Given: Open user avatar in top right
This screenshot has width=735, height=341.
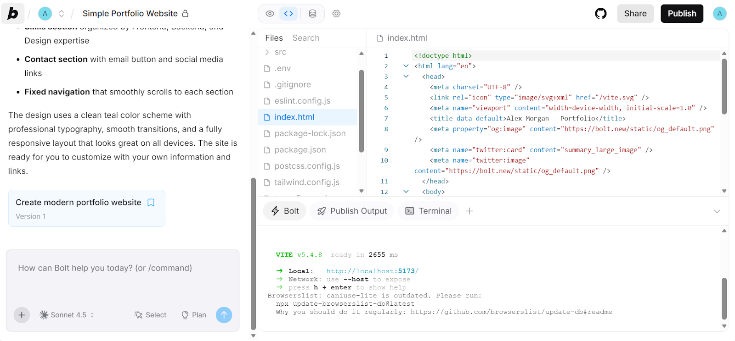Looking at the screenshot, I should pos(719,14).
